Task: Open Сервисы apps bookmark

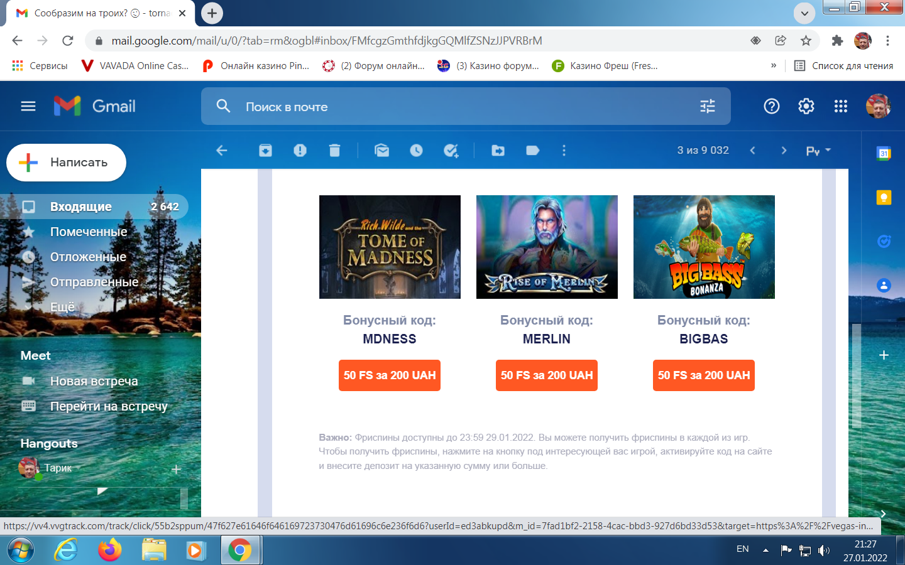Action: (x=40, y=65)
